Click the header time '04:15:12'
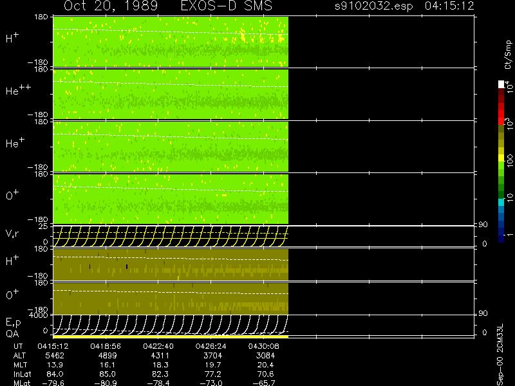Viewport: 515px width, 386px height. click(449, 6)
